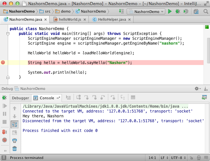The image size is (210, 161).
Task: Select NashornDemo project breadcrumb
Action: 19,12
